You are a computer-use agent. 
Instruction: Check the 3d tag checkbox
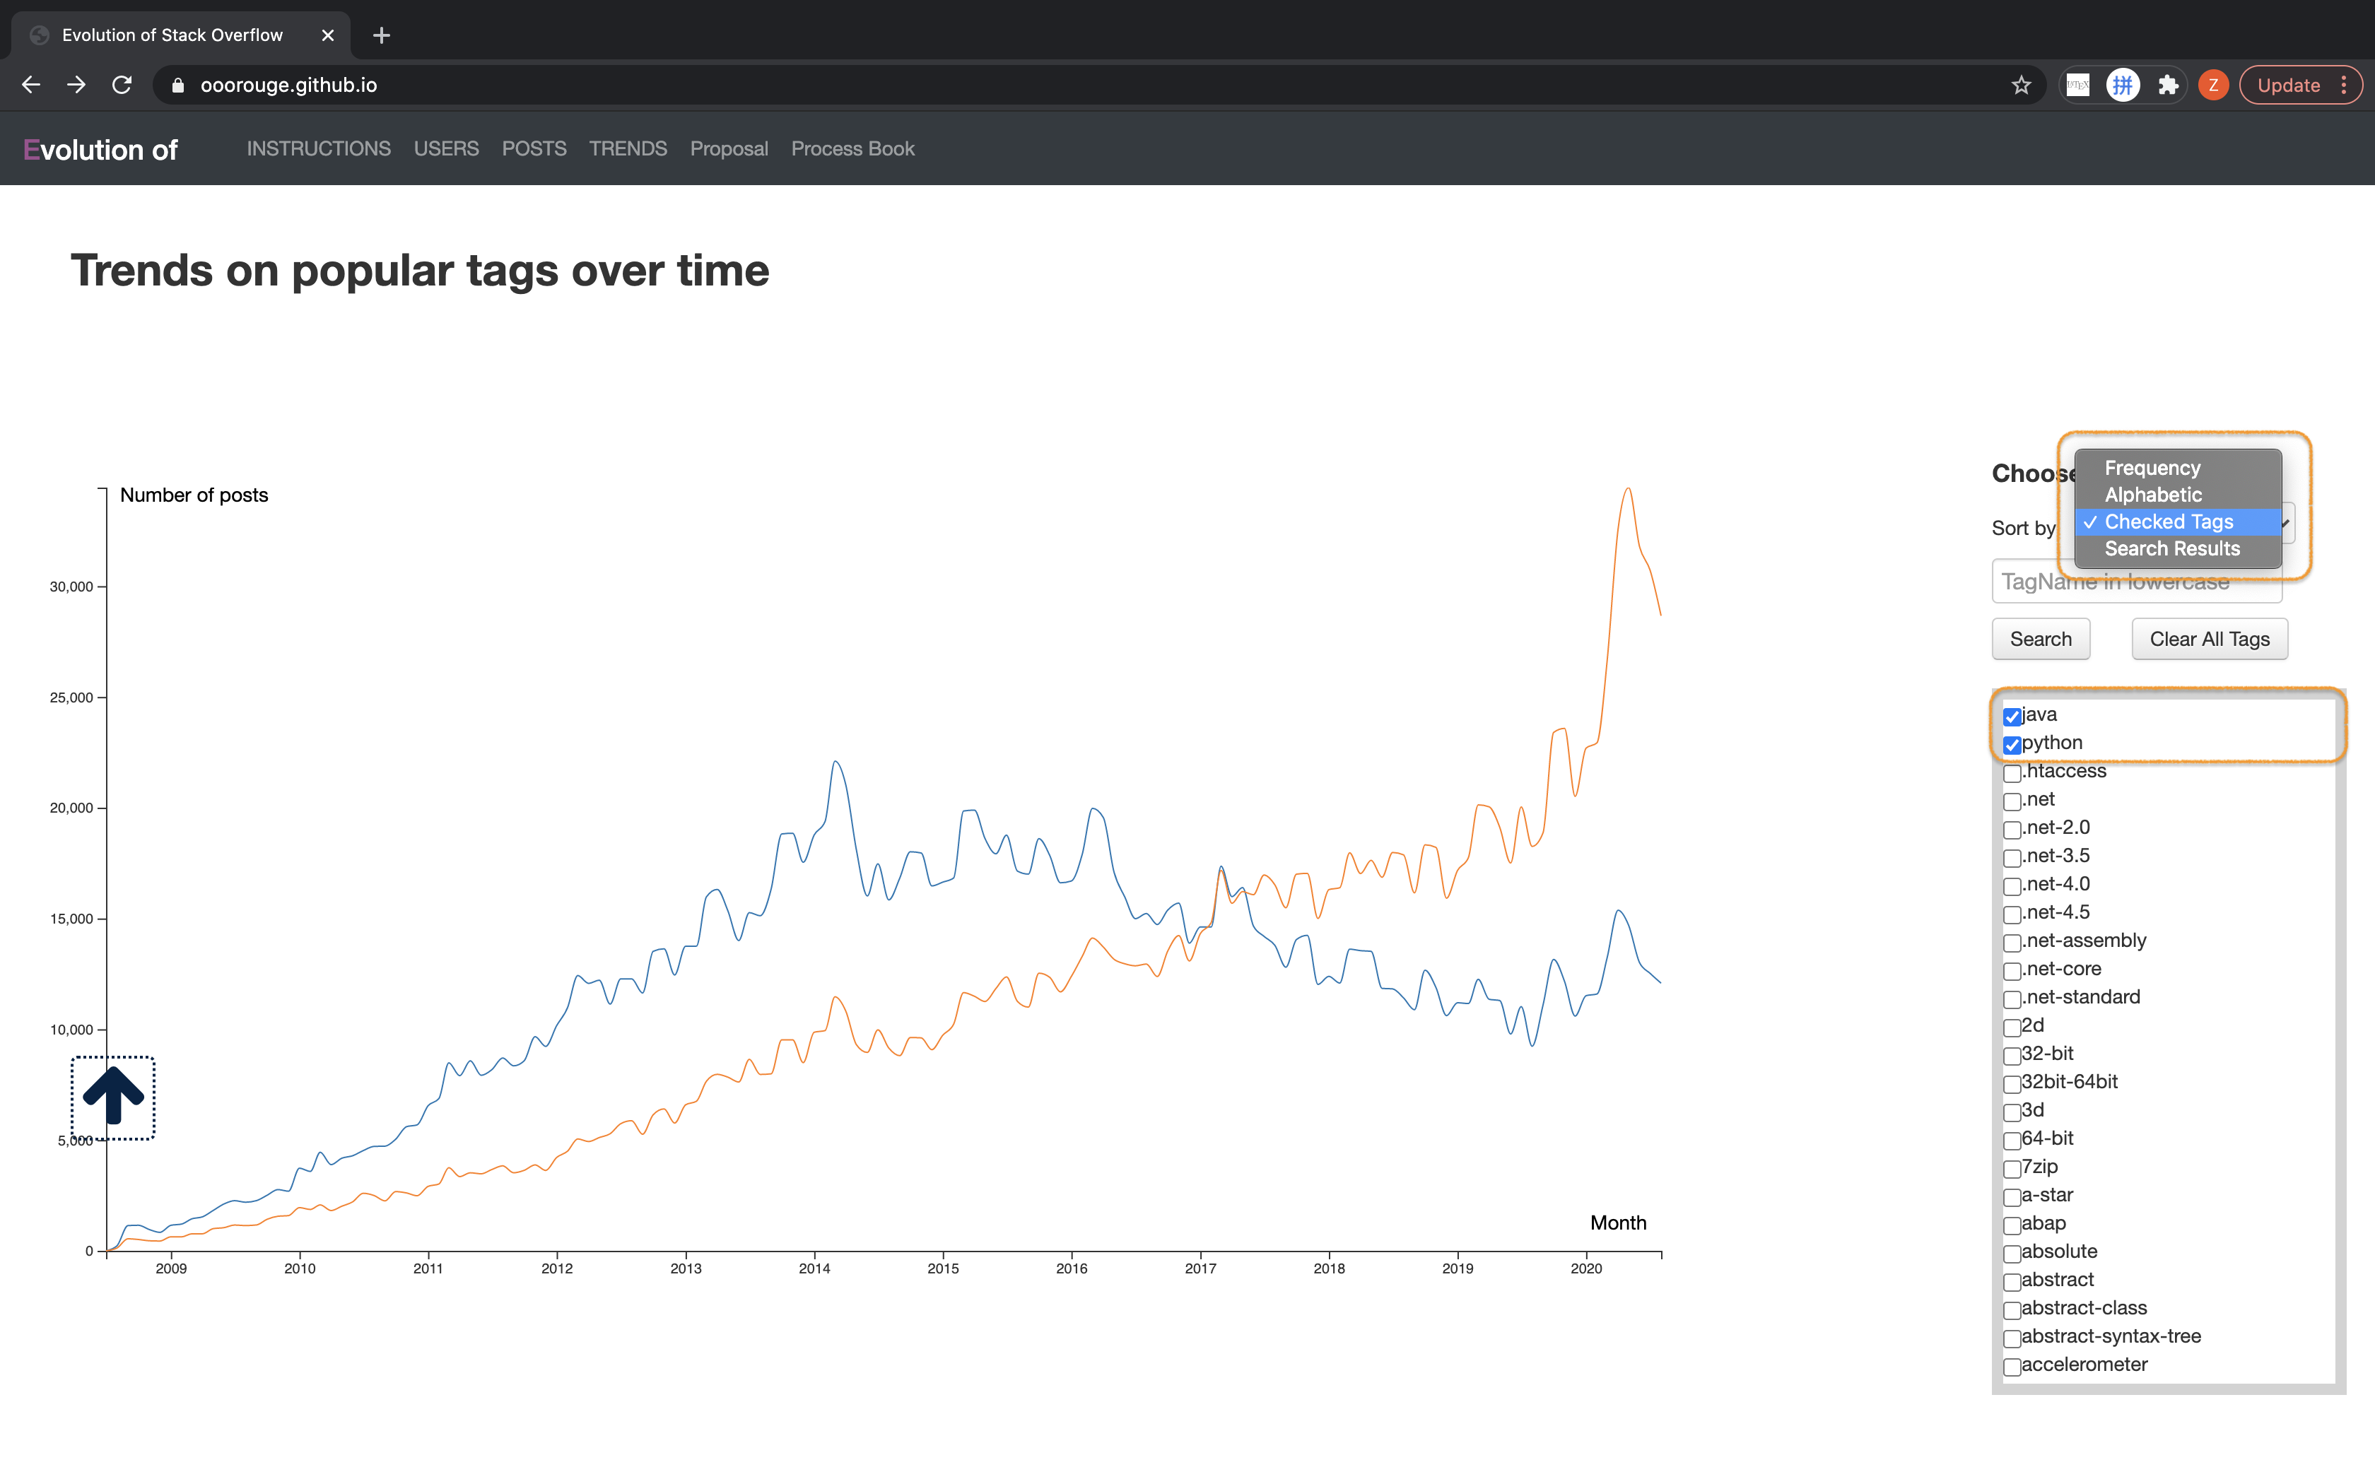click(x=2012, y=1112)
